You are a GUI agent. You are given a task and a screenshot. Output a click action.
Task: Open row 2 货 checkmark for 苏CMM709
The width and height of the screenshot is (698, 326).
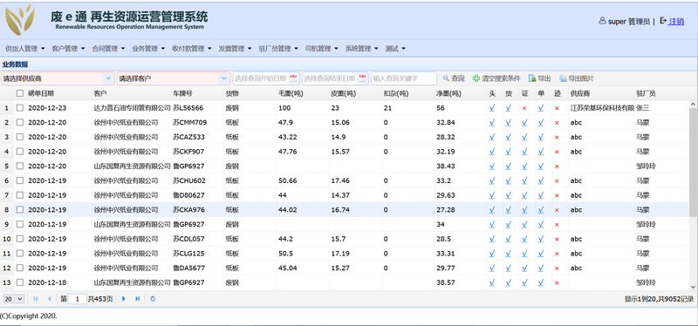508,123
